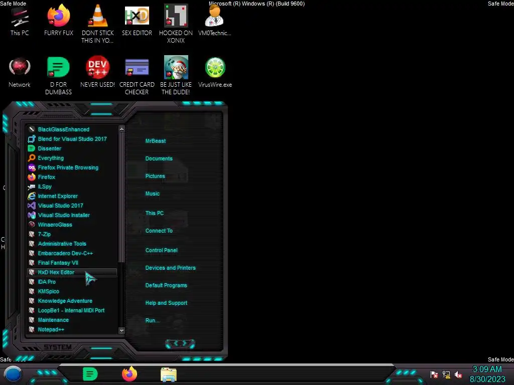Click the muted volume tray icon
This screenshot has width=514, height=385.
point(458,374)
